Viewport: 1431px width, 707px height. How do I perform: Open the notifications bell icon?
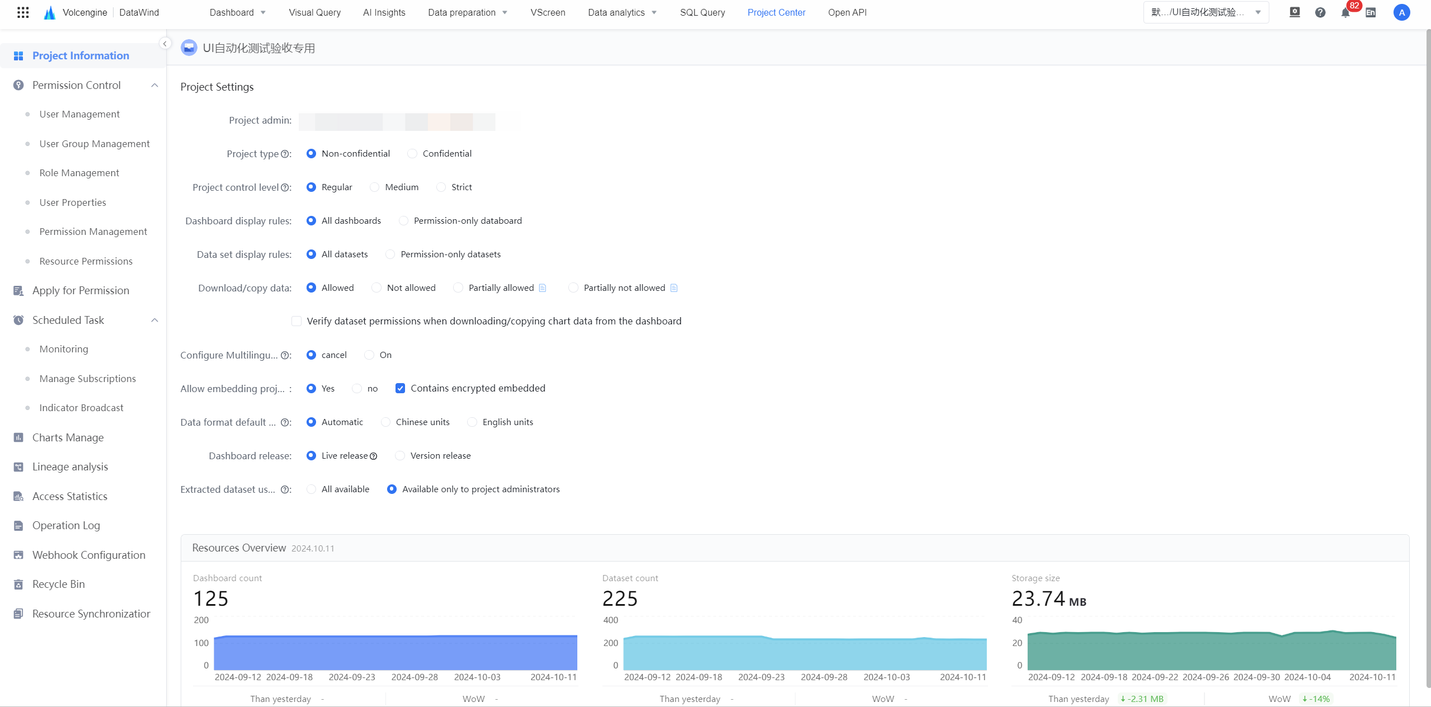coord(1345,13)
